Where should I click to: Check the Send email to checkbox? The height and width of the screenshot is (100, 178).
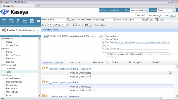click(x=103, y=48)
